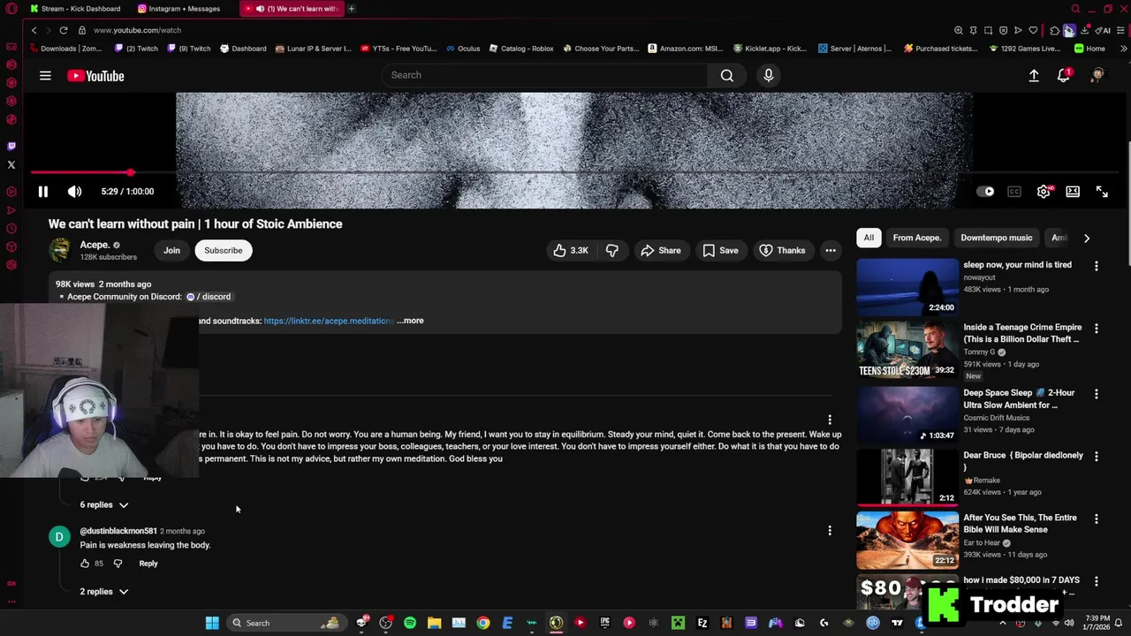This screenshot has height=636, width=1131.
Task: Open the YouTube guide hamburger menu
Action: [x=45, y=76]
